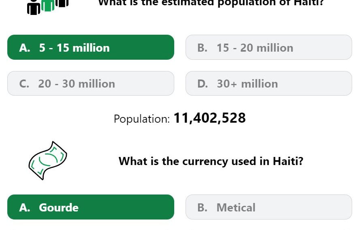Click the letter "A." beside Gourde
The height and width of the screenshot is (230, 359).
pyautogui.click(x=25, y=207)
